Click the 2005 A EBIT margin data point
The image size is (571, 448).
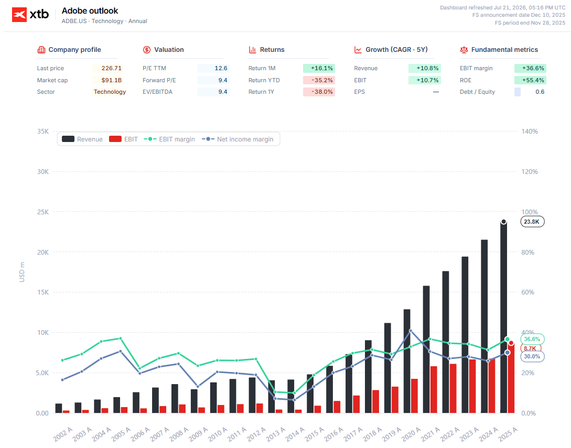click(121, 338)
